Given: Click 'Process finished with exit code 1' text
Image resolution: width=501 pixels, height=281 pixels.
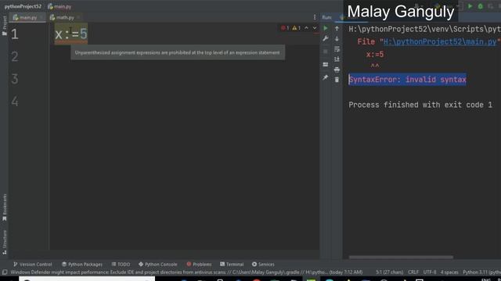Looking at the screenshot, I should (420, 105).
